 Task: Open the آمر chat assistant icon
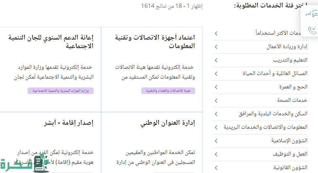click(311, 14)
